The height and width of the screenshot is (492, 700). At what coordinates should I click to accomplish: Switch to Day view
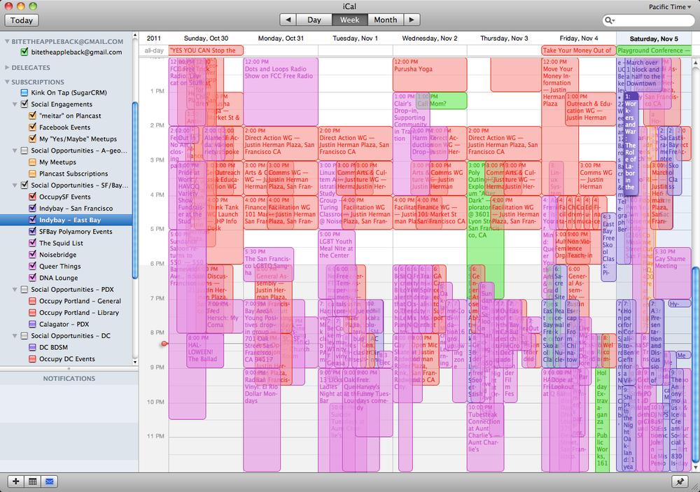[314, 20]
